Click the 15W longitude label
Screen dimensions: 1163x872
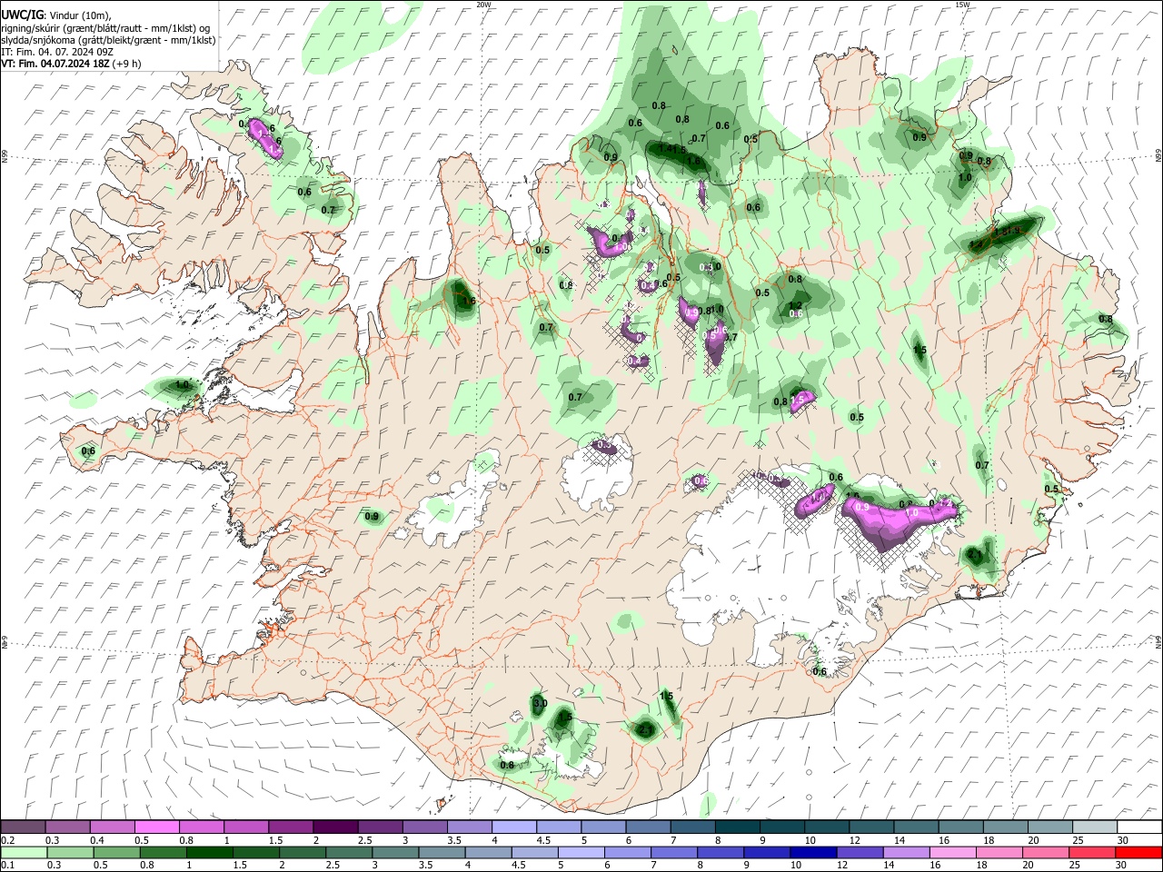[x=962, y=5]
